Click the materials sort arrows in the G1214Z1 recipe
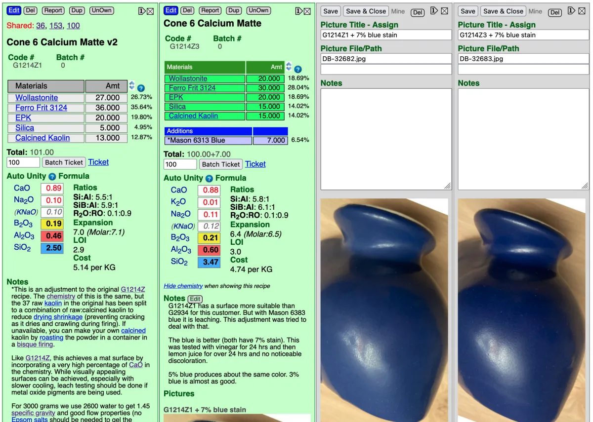Image resolution: width=593 pixels, height=422 pixels. [x=132, y=85]
